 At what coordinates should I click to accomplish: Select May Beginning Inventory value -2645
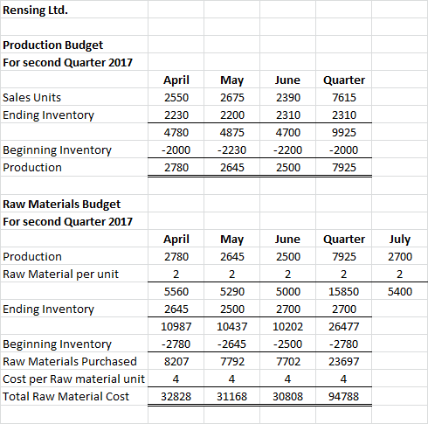click(x=232, y=344)
